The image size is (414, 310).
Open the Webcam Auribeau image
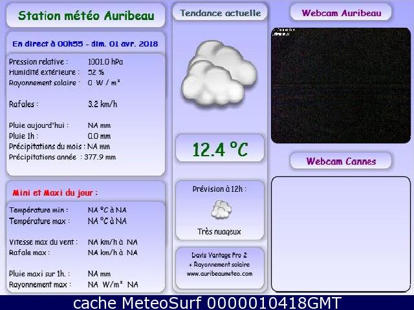pos(341,85)
